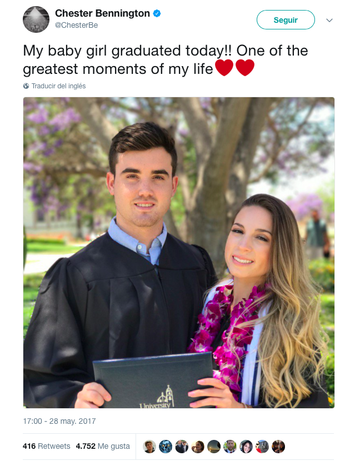This screenshot has width=355, height=466.
Task: Click the Seguir follow button
Action: pos(286,19)
